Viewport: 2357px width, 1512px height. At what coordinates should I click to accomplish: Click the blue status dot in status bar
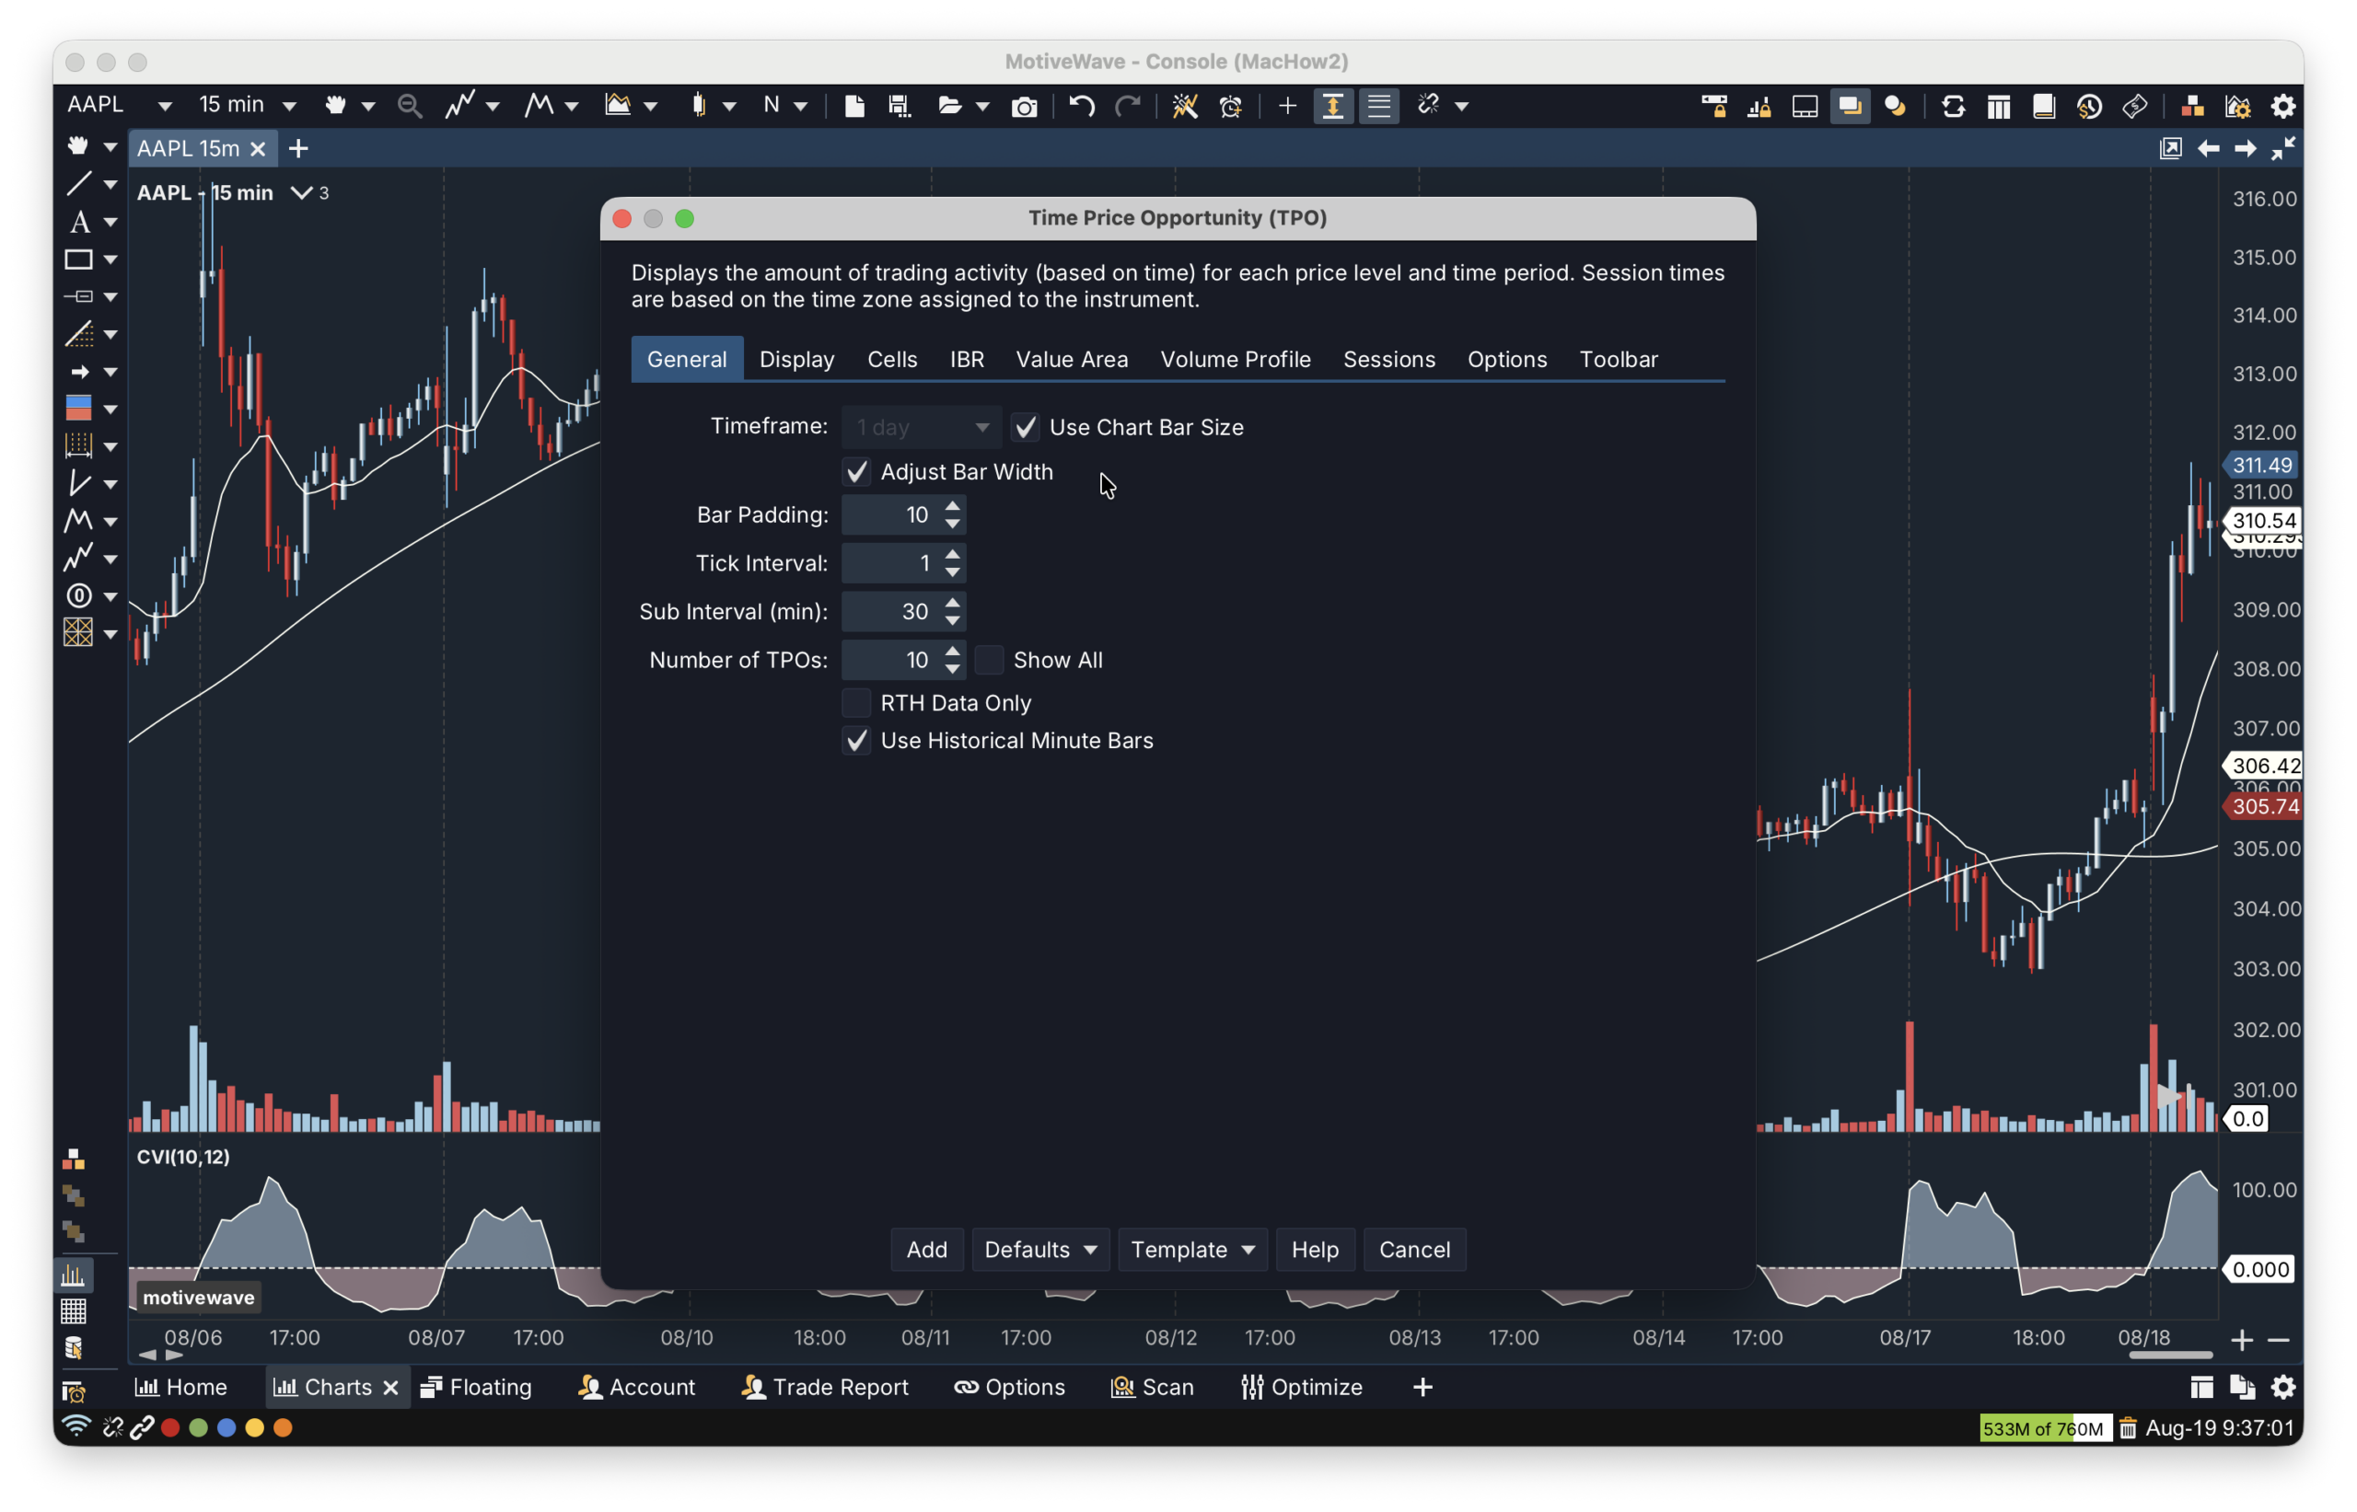point(226,1427)
